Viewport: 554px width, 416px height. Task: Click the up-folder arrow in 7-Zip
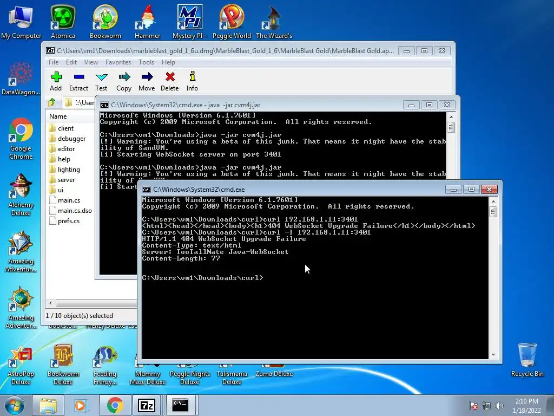click(52, 102)
